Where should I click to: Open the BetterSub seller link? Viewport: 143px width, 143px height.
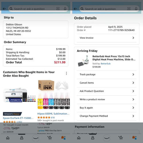tap(105, 63)
